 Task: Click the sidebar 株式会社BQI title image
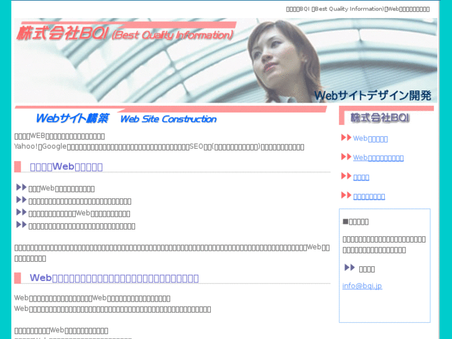coord(386,116)
